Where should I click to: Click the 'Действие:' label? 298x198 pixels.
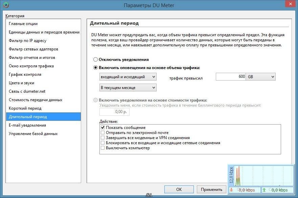coord(109,122)
